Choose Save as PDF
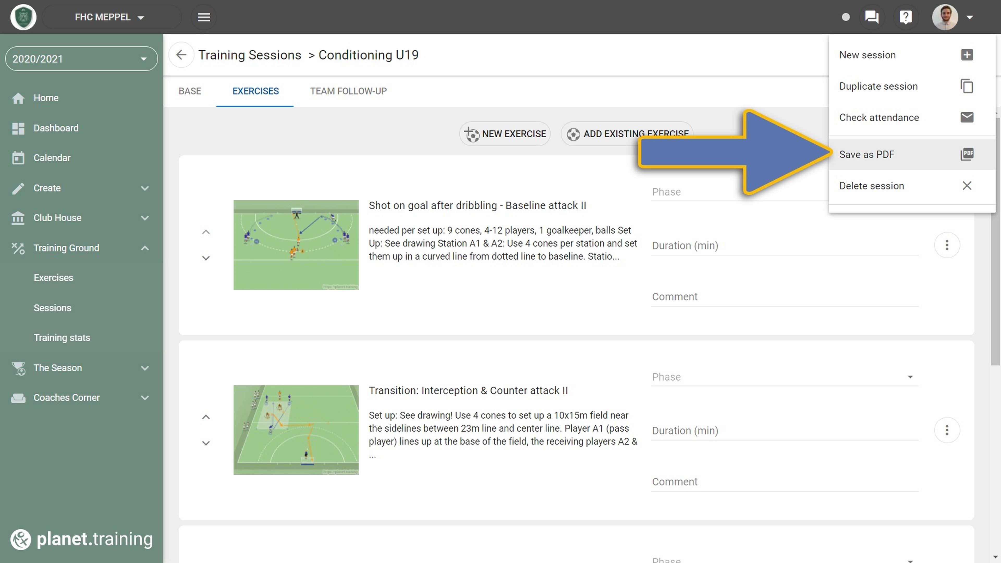 click(912, 154)
